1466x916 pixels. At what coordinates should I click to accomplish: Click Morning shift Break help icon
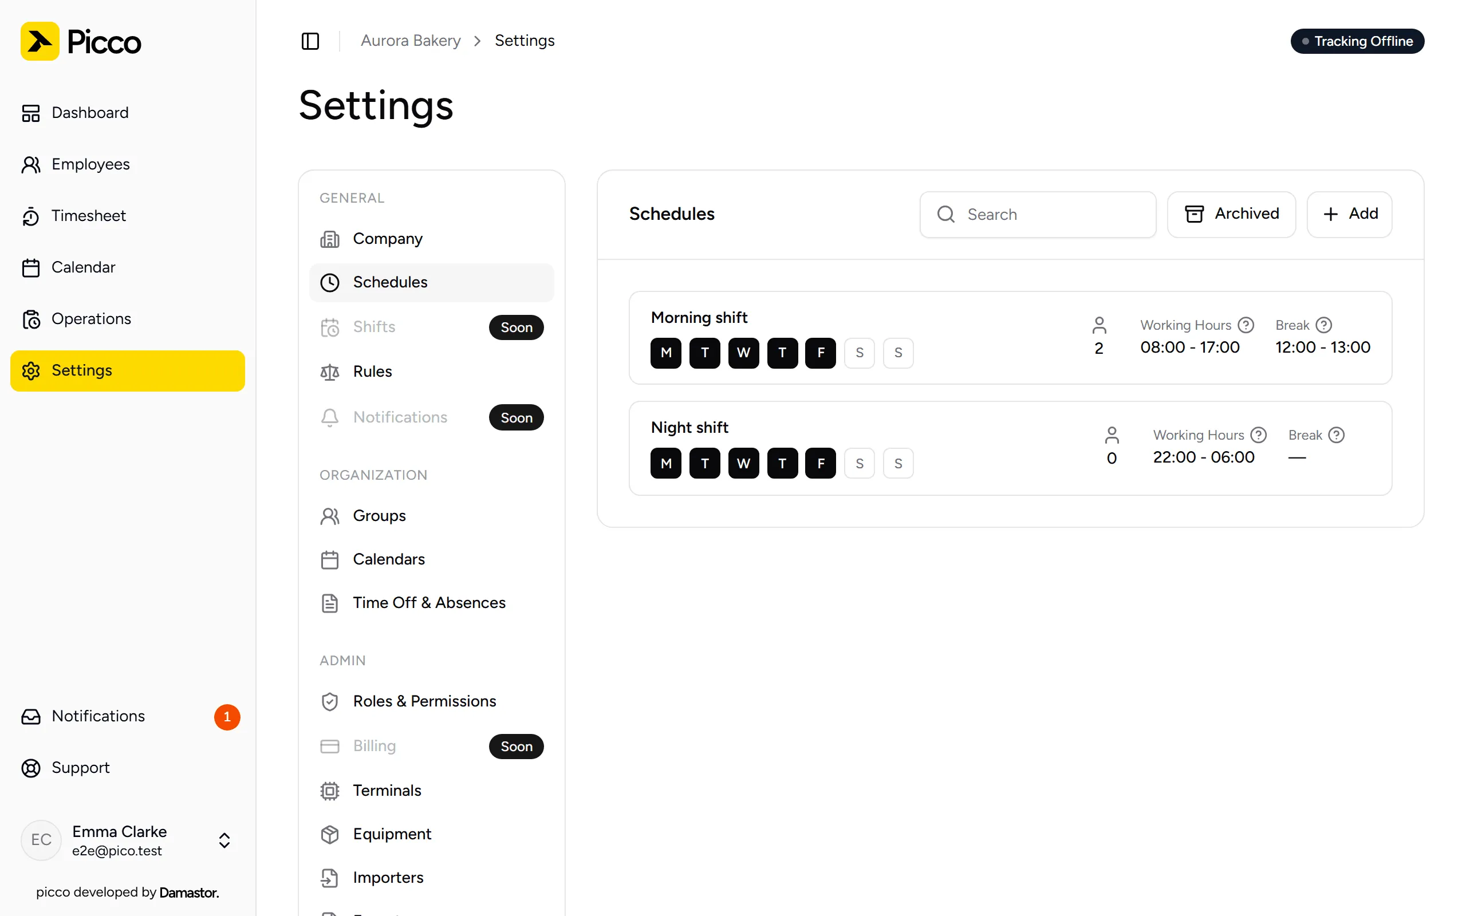[1324, 325]
